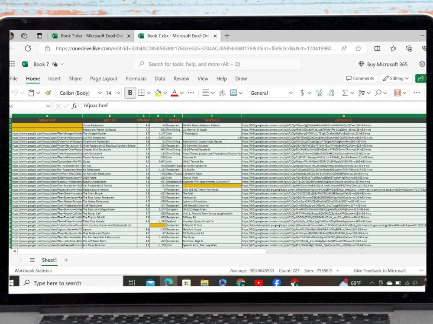Open the Office app launcher grid
Screen dimensions: 433x324
(x=12, y=64)
